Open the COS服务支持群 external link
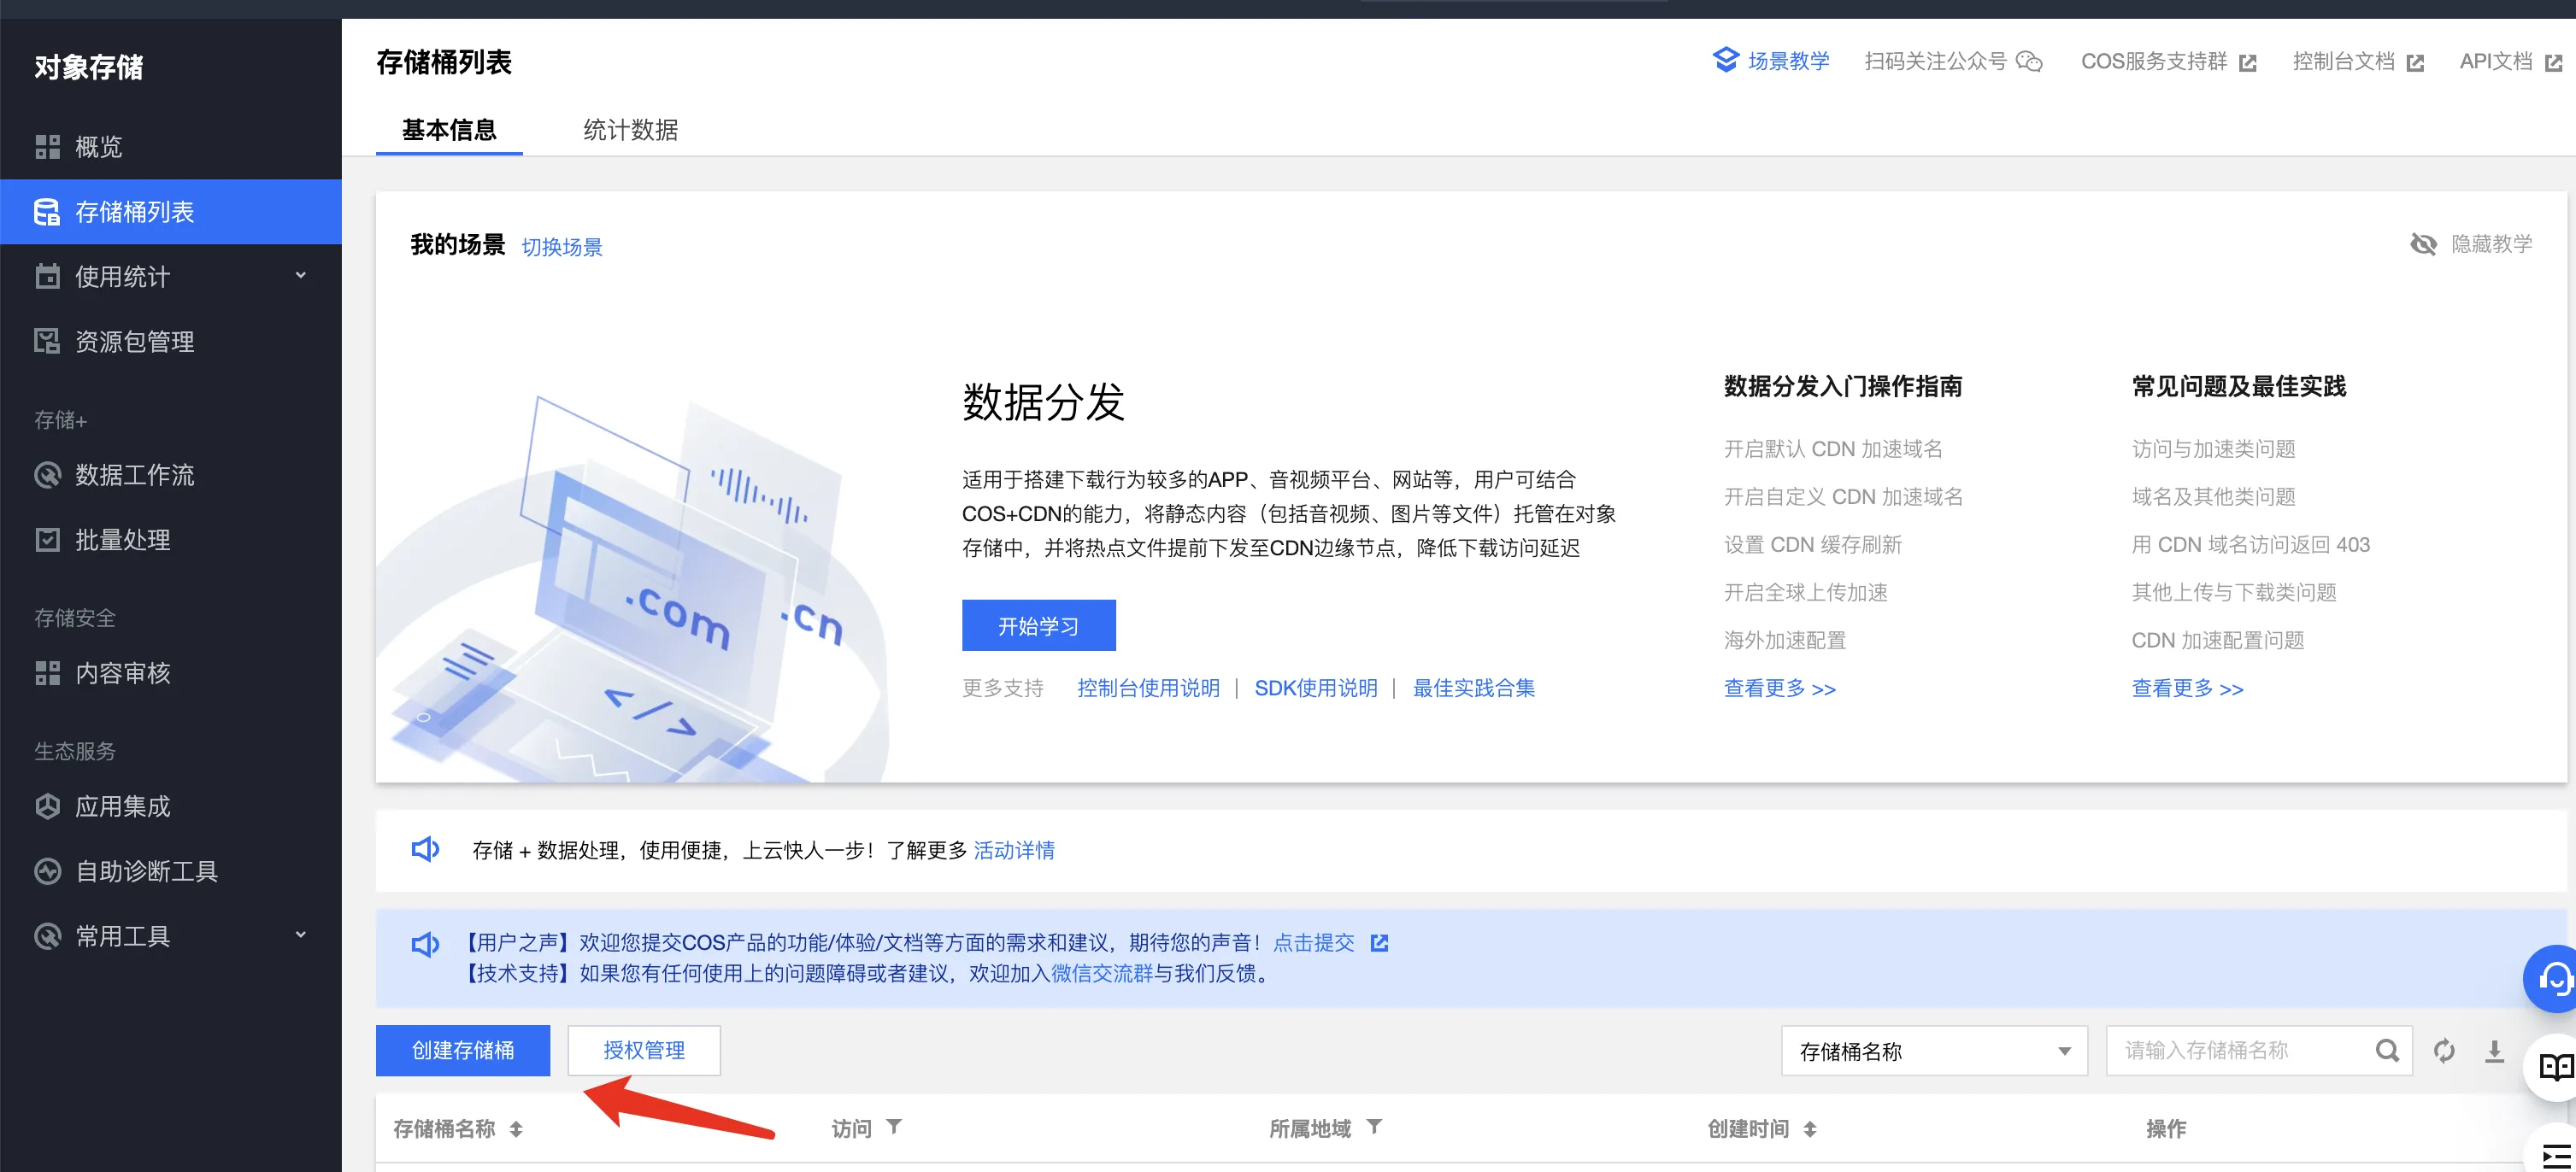Viewport: 2576px width, 1172px height. point(2168,62)
